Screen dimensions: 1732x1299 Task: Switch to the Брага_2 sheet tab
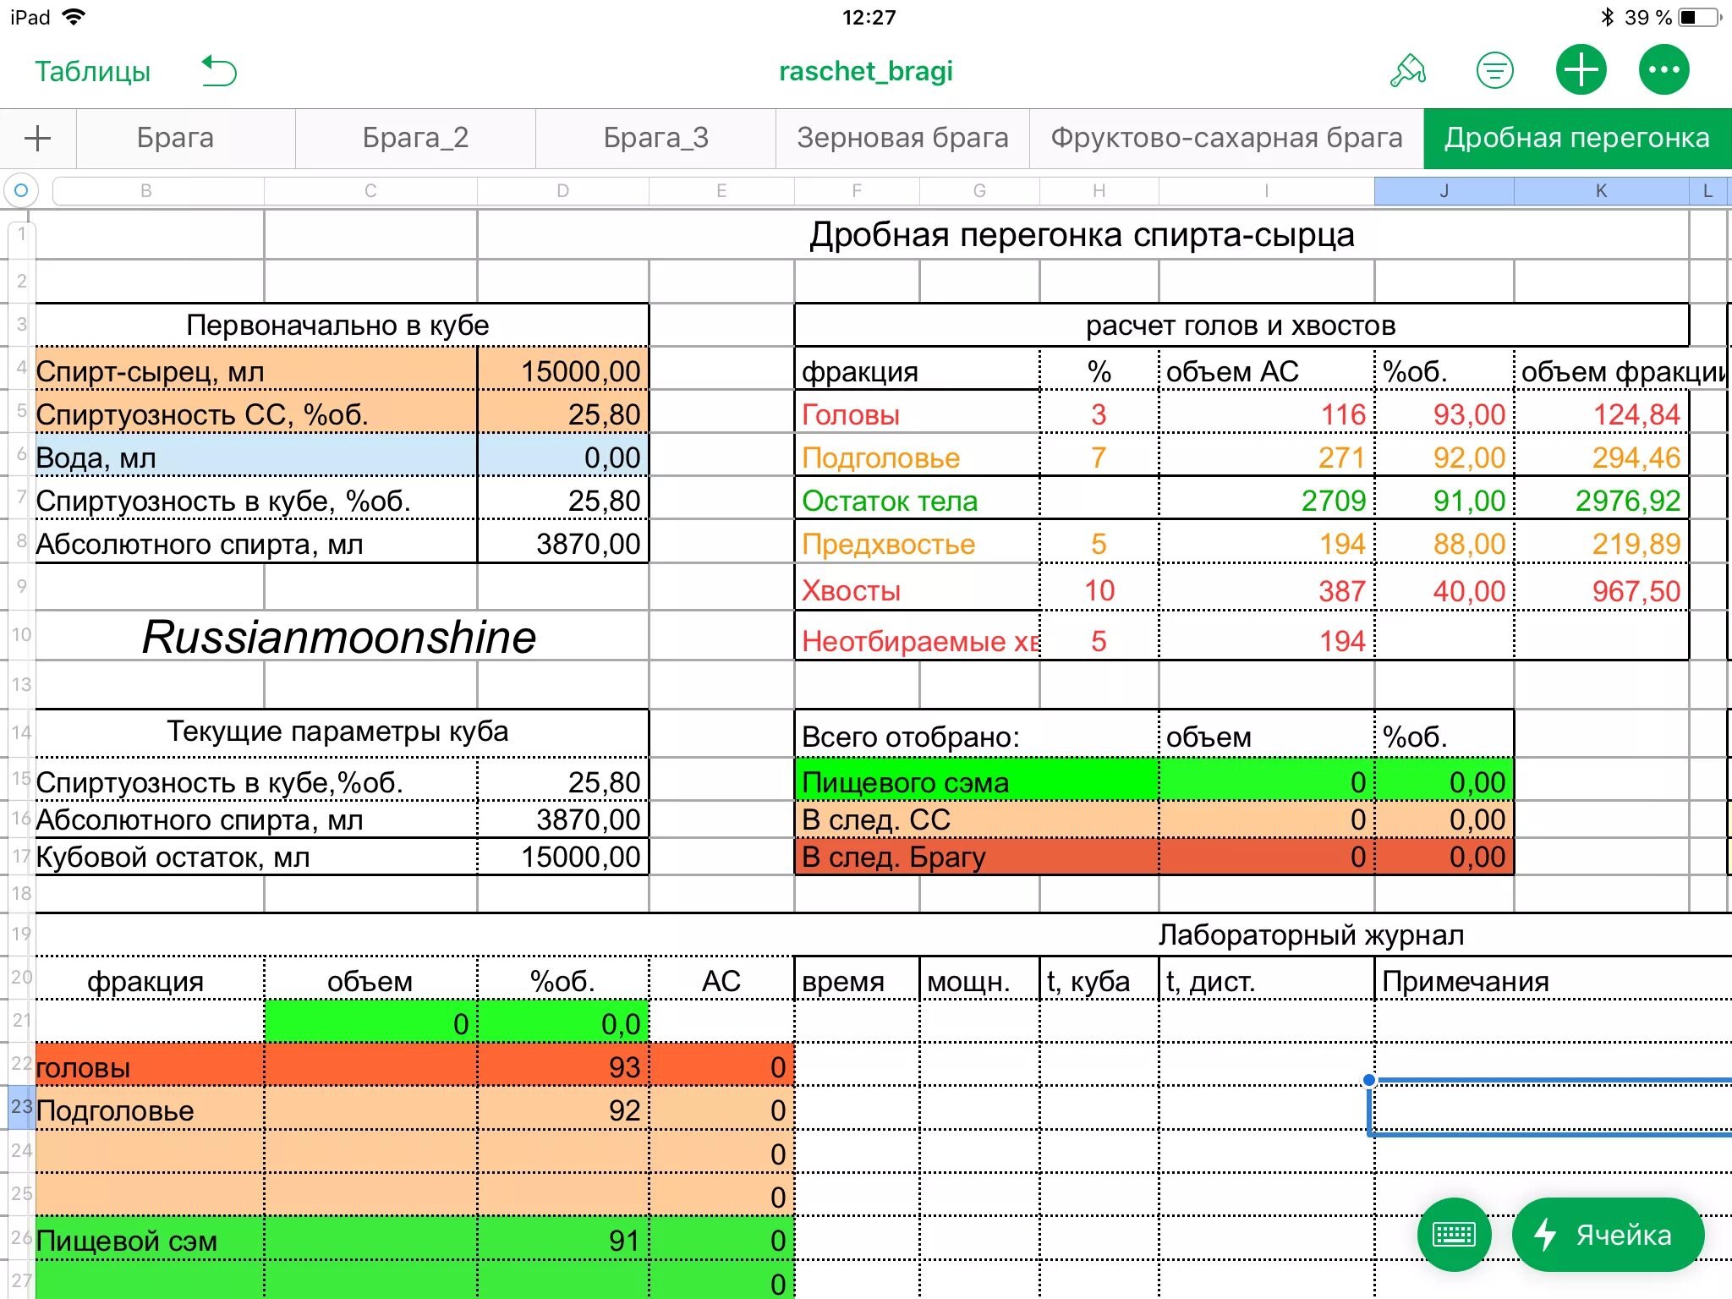[415, 138]
